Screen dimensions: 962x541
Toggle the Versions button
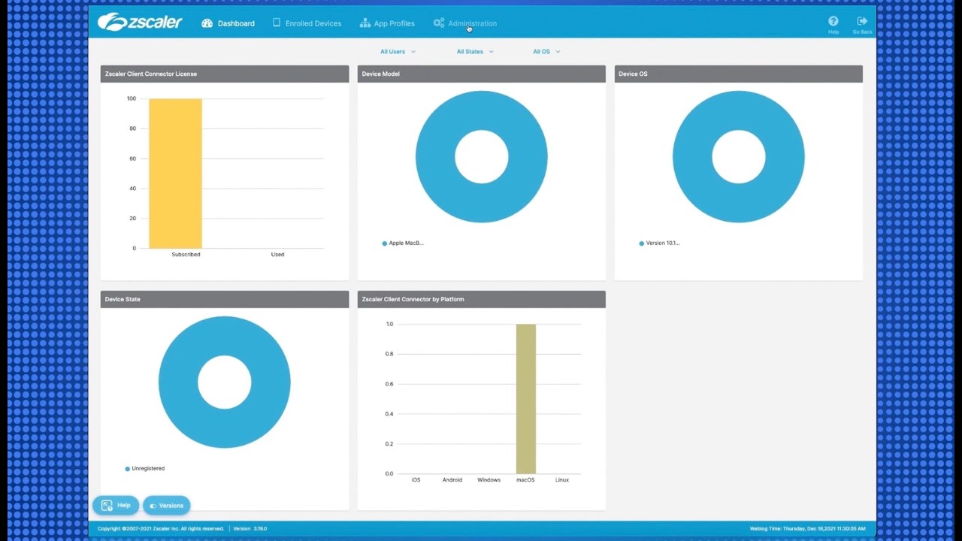[x=166, y=506]
